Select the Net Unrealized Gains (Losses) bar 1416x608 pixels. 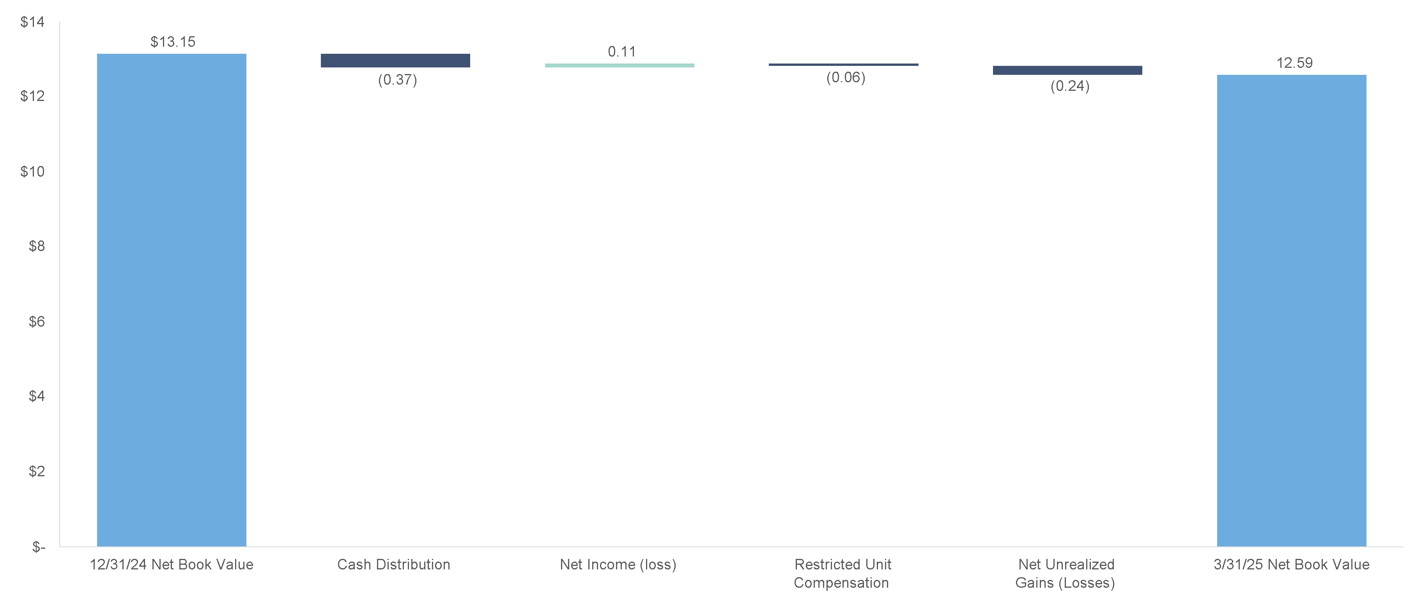pos(1067,71)
